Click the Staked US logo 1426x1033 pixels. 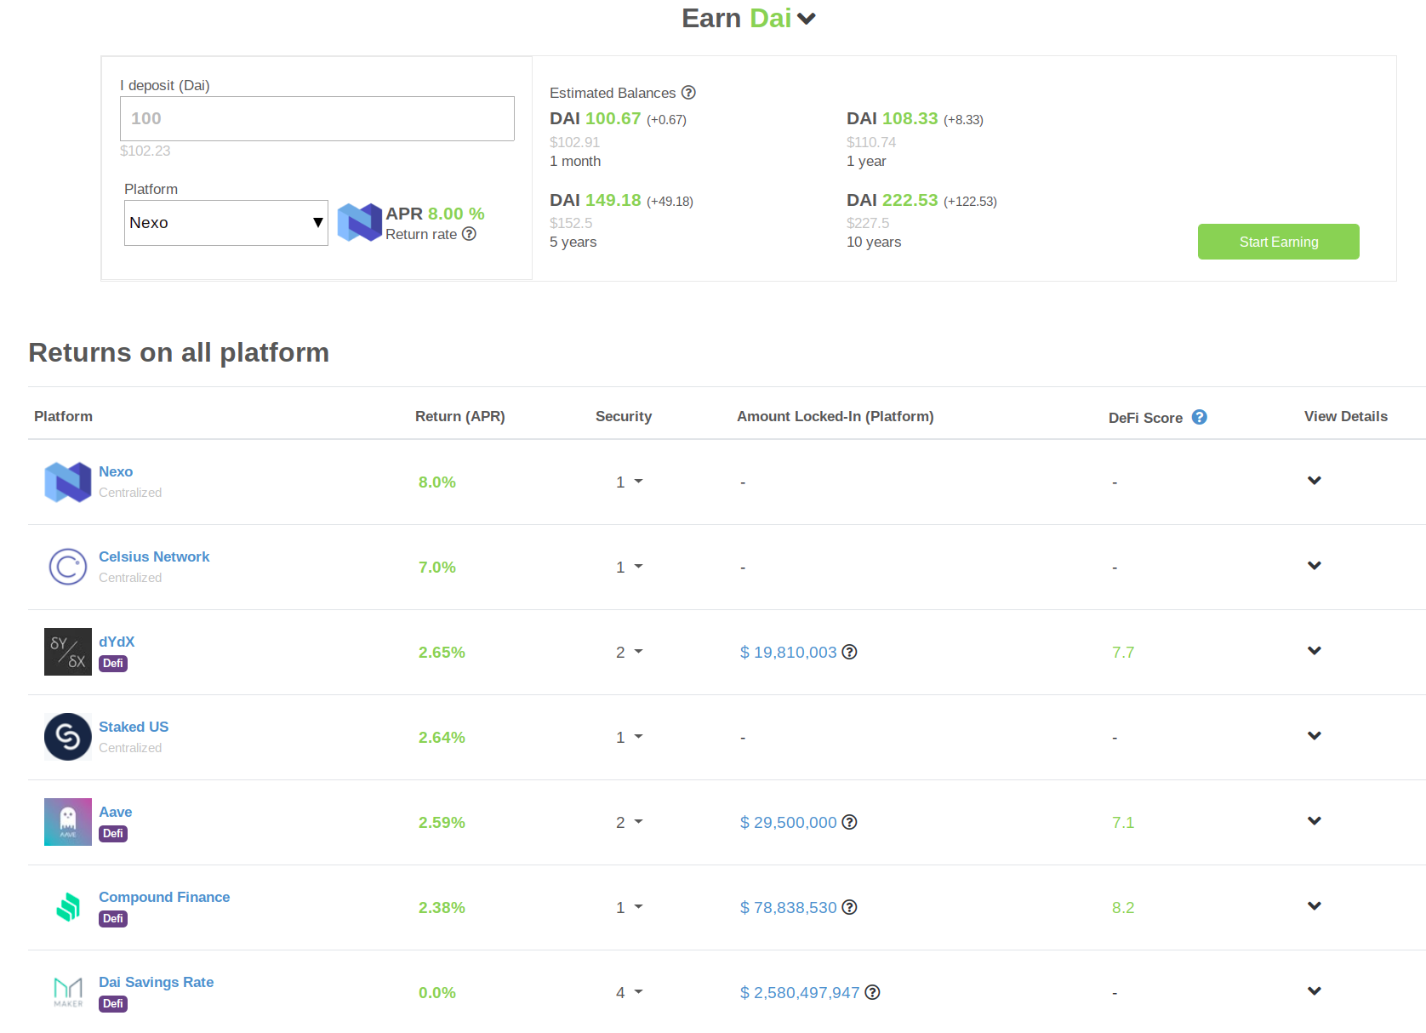(x=68, y=737)
